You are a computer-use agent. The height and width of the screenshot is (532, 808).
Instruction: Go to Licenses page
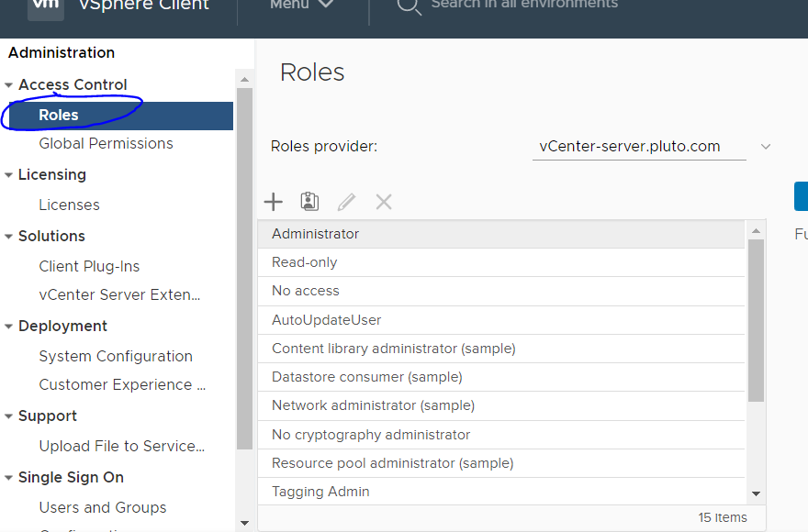point(69,205)
